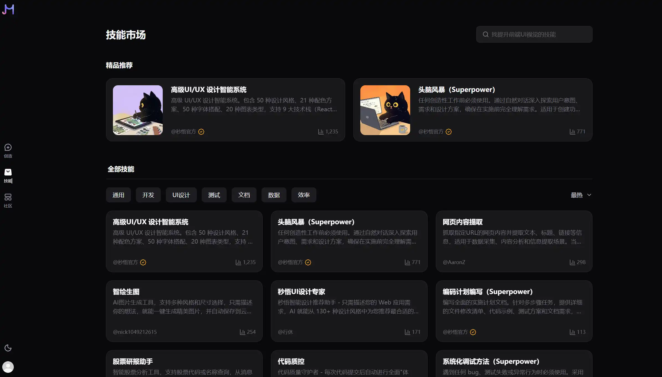Click the skill search input field
The width and height of the screenshot is (662, 377).
[537, 34]
